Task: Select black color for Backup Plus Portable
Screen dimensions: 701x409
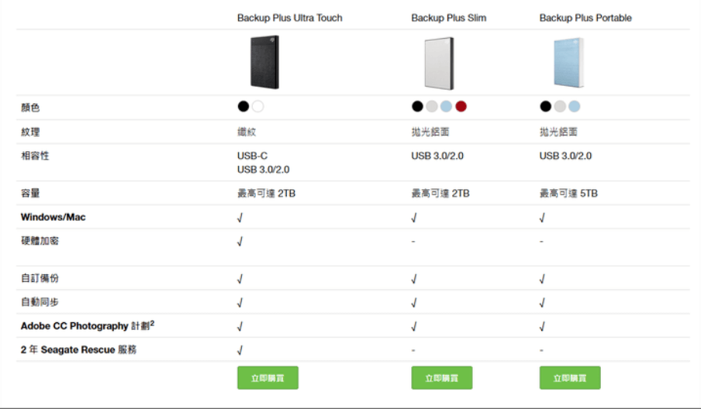Action: [546, 107]
